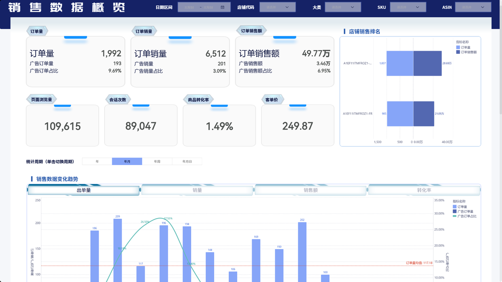Click the 21.09万 sales bar in store ranking
The height and width of the screenshot is (282, 502).
click(424, 114)
